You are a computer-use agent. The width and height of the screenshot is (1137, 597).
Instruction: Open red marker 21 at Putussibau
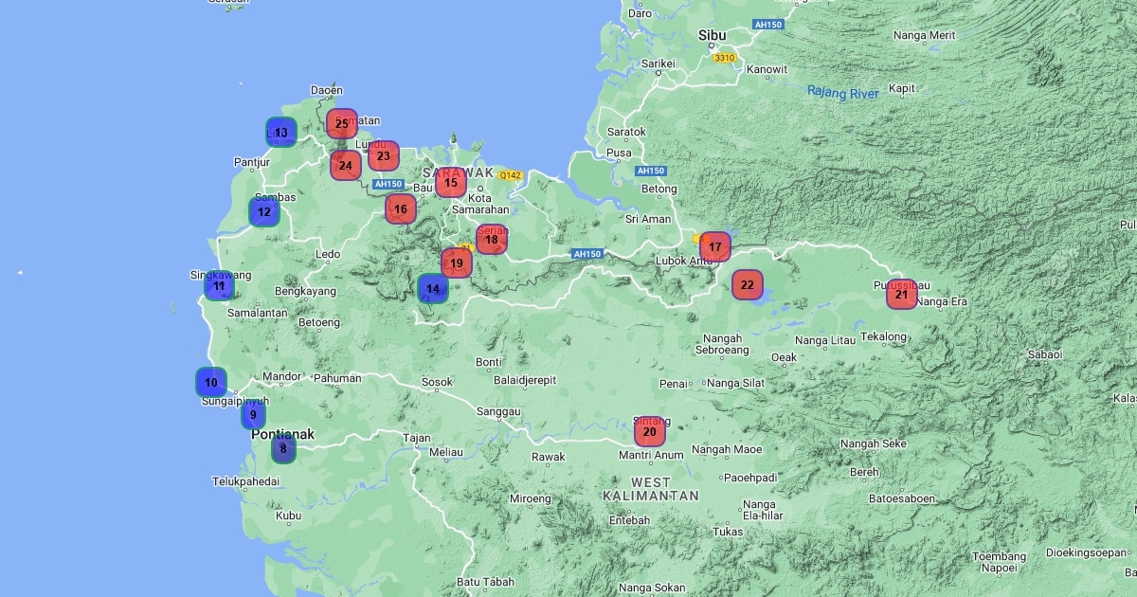[902, 295]
